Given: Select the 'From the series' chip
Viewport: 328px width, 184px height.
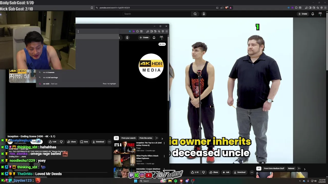Looking at the screenshot, I should pyautogui.click(x=146, y=138).
